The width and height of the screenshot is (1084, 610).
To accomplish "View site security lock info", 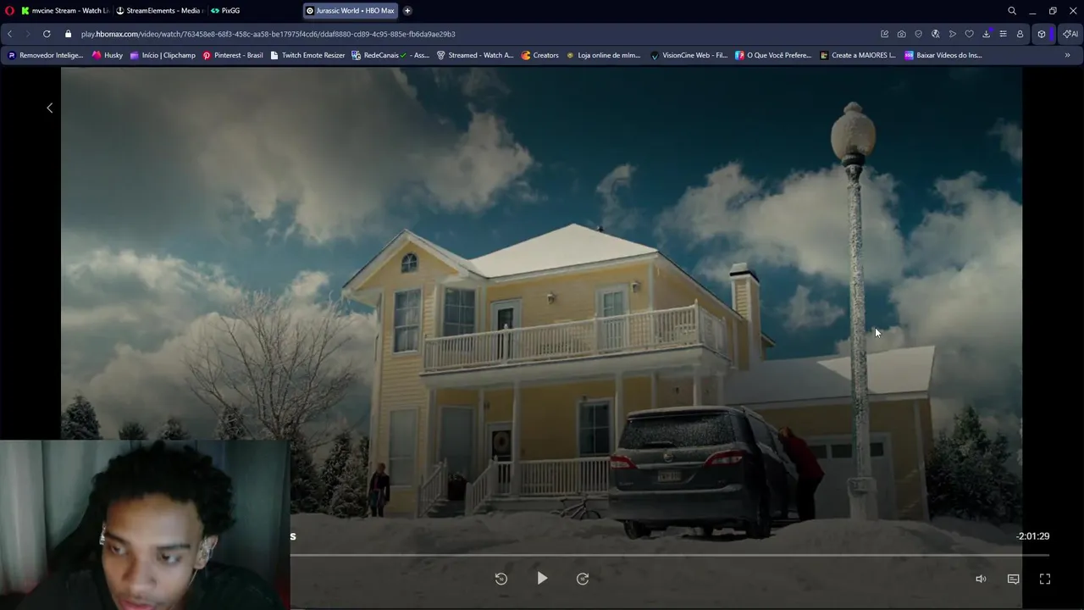I will 69,34.
